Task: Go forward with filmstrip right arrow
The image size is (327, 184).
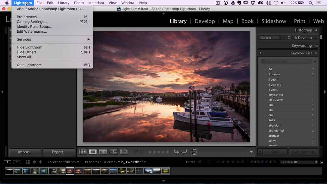Action: [40, 162]
